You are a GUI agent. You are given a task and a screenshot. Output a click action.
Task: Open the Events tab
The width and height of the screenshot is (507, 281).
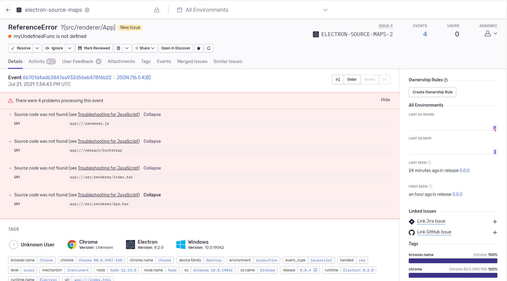(164, 61)
